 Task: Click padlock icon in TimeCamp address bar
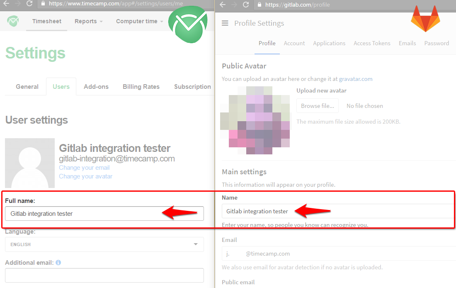(43, 3)
